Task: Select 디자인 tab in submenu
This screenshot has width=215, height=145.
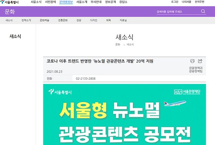Action: (94, 20)
